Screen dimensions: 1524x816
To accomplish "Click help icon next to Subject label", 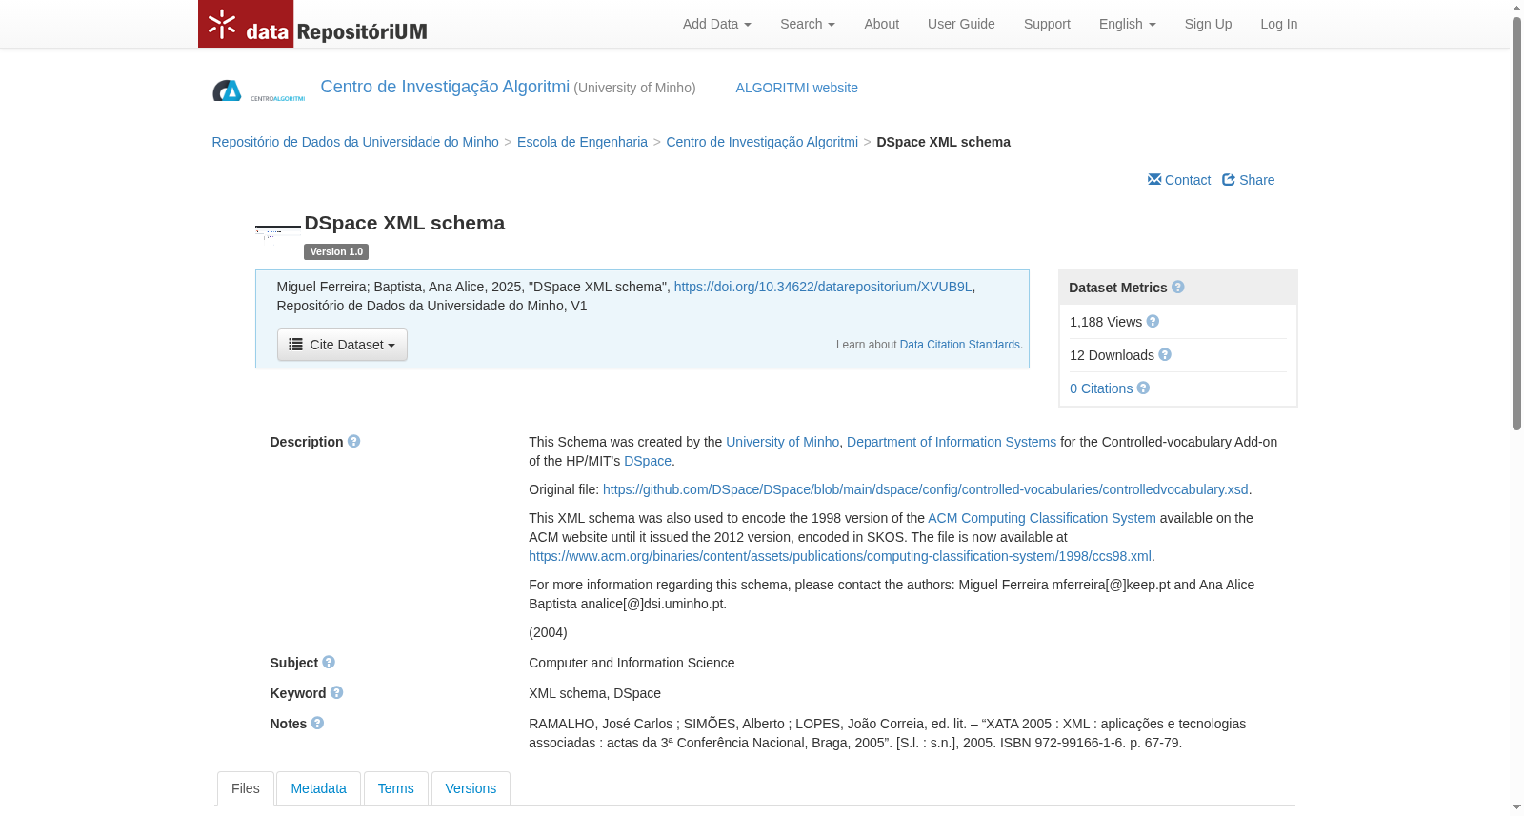I will click(x=329, y=662).
